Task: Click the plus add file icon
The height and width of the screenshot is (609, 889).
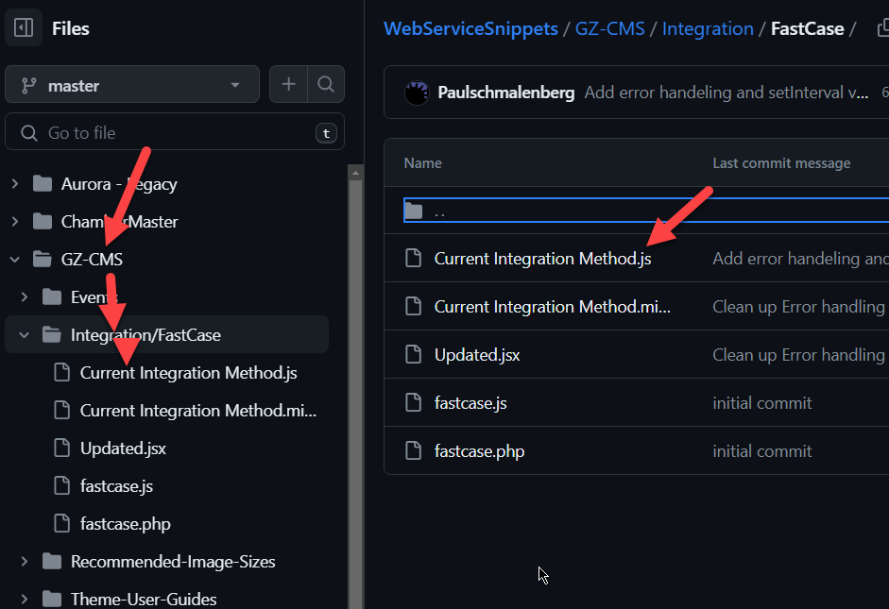Action: 288,85
